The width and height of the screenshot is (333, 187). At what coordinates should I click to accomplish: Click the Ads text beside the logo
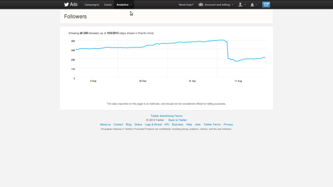[x=74, y=5]
